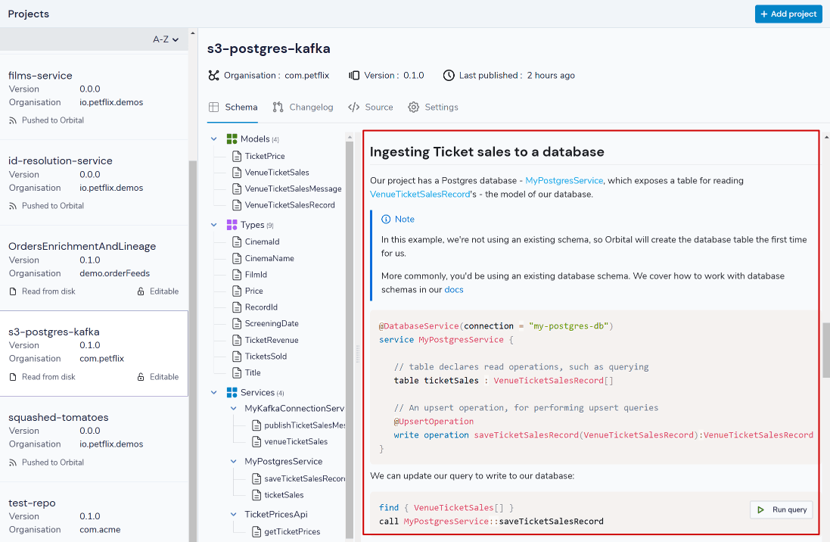
Task: Click the CinemaId document icon
Action: [x=237, y=241]
